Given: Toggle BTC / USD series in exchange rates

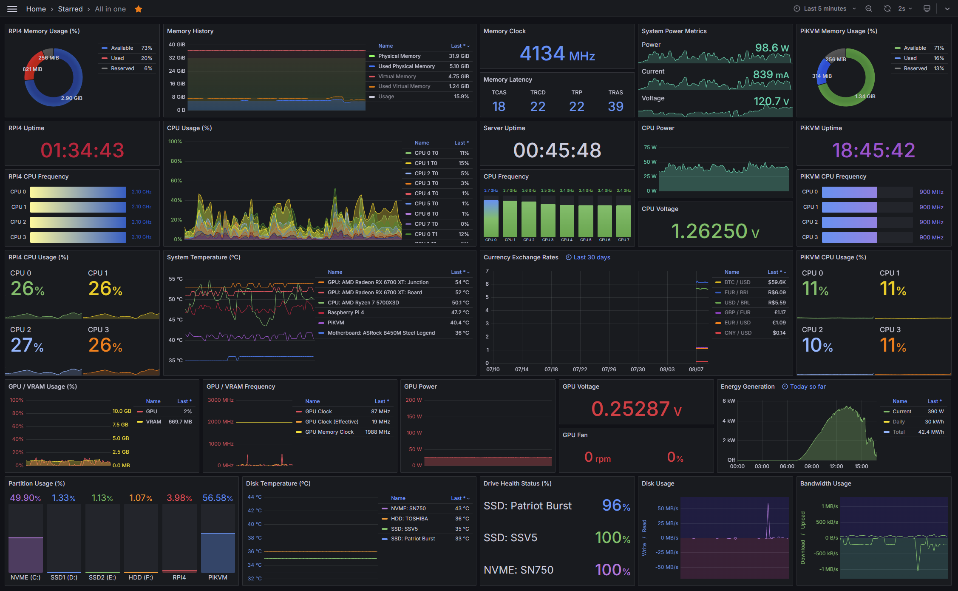Looking at the screenshot, I should (x=737, y=282).
